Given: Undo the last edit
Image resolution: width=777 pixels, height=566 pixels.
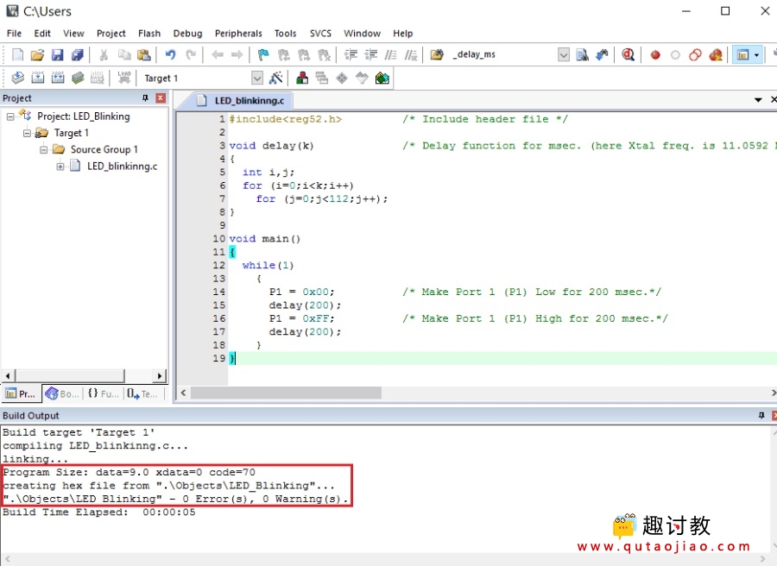Looking at the screenshot, I should 170,54.
